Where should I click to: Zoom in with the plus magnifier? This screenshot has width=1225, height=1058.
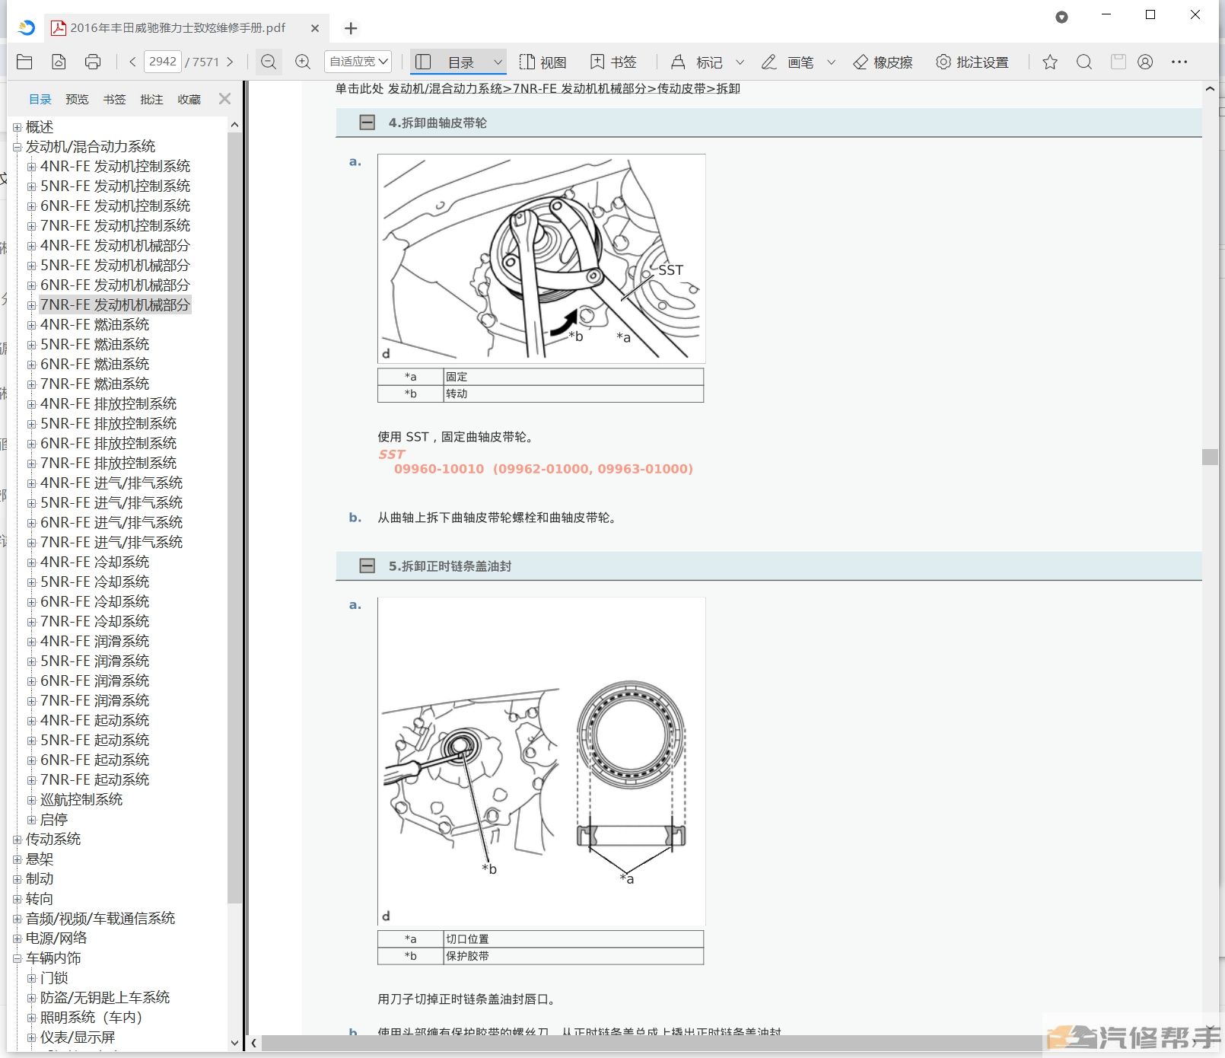(303, 62)
